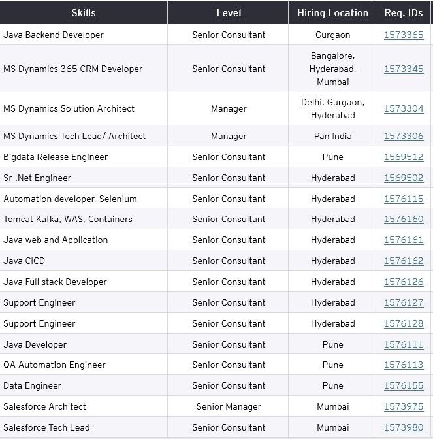
Task: Select the Hiring Location column header
Action: pyautogui.click(x=332, y=13)
